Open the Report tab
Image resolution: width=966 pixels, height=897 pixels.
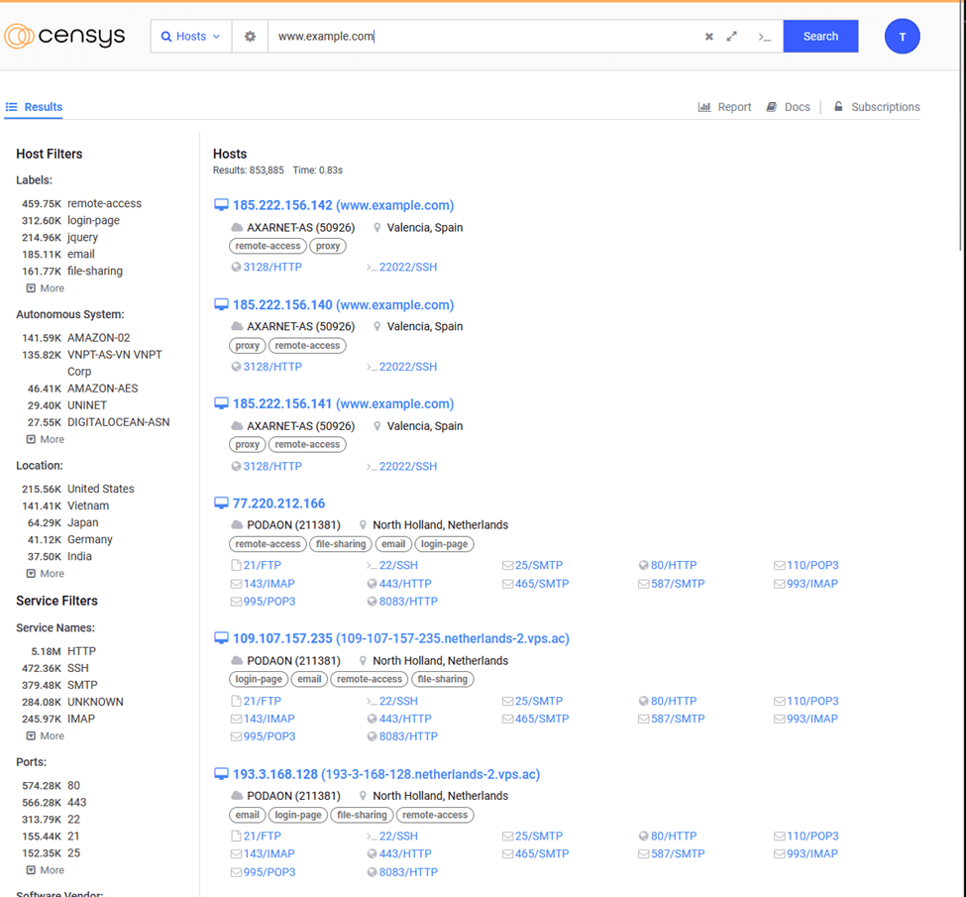click(x=724, y=107)
